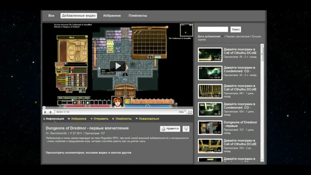Click the video title Dungeons of Dredmor - первые впечатления
The image size is (311, 175).
(x=87, y=128)
